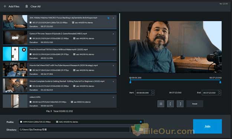Click the Add Files plus icon
Viewport: 232px width, 139px height.
pyautogui.click(x=5, y=6)
